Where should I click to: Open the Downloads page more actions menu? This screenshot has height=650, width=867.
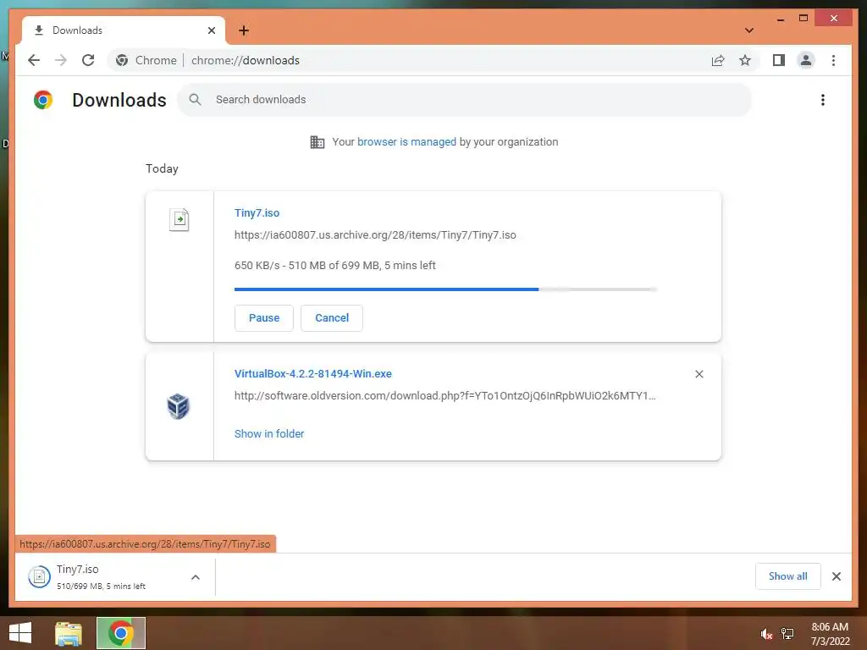(823, 100)
